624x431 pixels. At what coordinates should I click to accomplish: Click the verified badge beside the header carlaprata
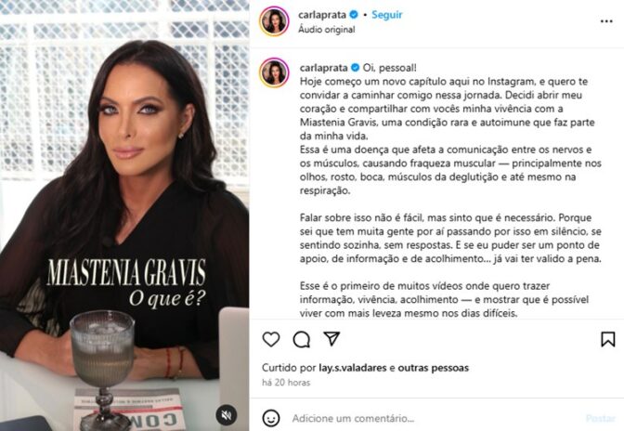click(354, 15)
